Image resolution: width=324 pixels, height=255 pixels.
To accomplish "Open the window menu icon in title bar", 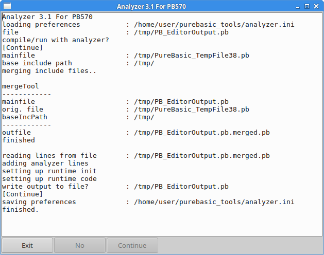I will [6, 6].
